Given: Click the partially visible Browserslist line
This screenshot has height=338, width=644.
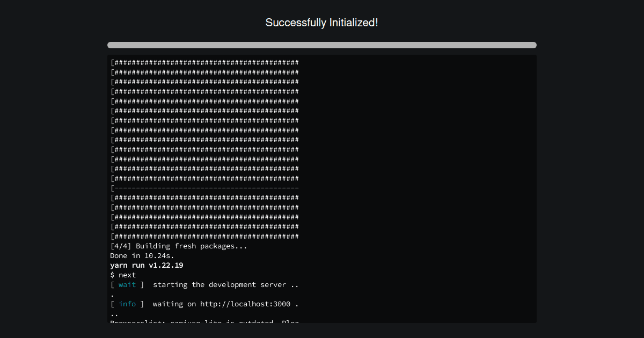Looking at the screenshot, I should (x=204, y=322).
